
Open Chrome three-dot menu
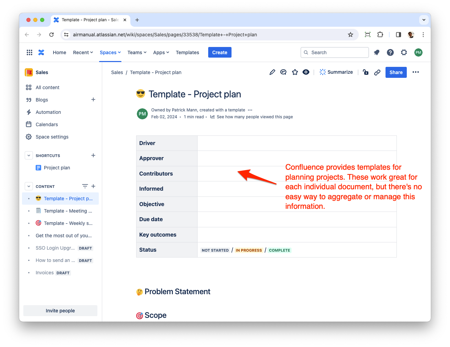[x=423, y=35]
